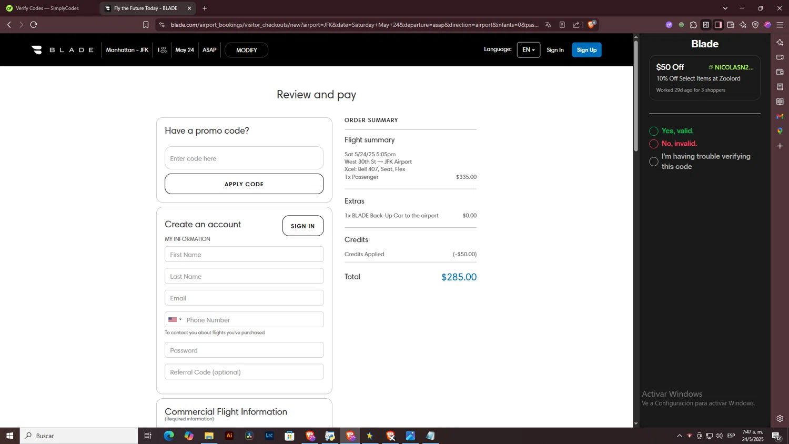Click the share page icon in address bar
Screen dimensions: 789x444
tap(576, 25)
